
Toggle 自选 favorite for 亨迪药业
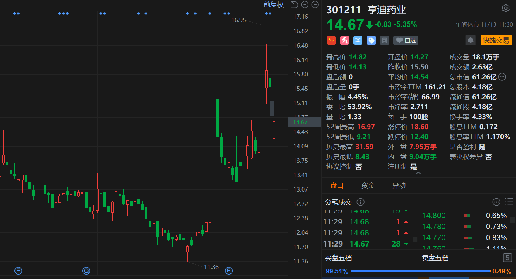coord(406,40)
